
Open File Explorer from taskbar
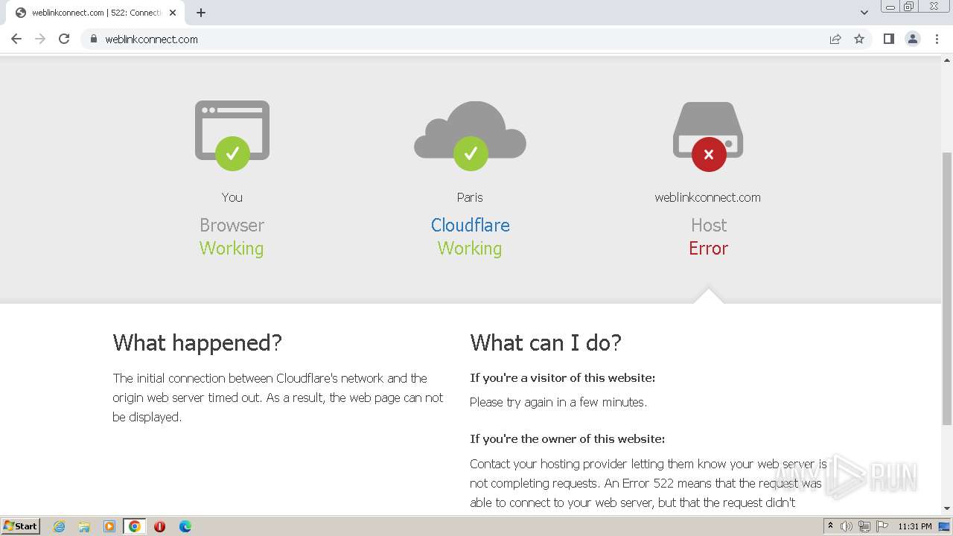pyautogui.click(x=84, y=526)
